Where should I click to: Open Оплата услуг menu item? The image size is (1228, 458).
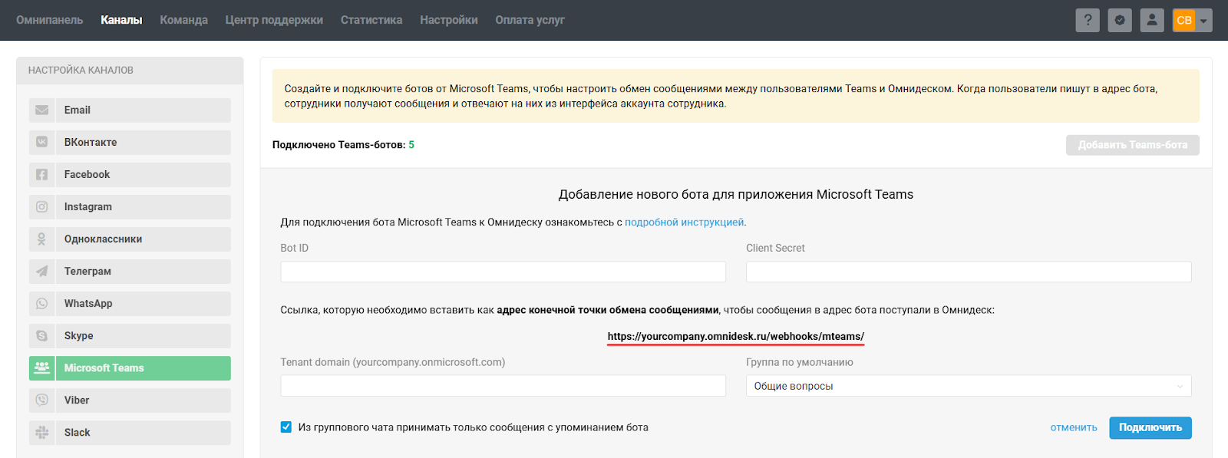click(x=530, y=20)
